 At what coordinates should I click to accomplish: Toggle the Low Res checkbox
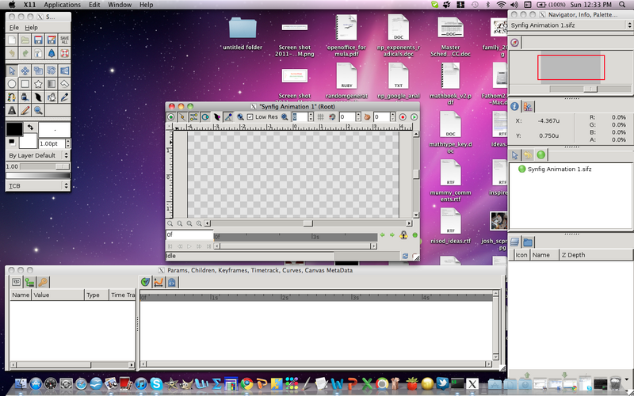click(250, 116)
